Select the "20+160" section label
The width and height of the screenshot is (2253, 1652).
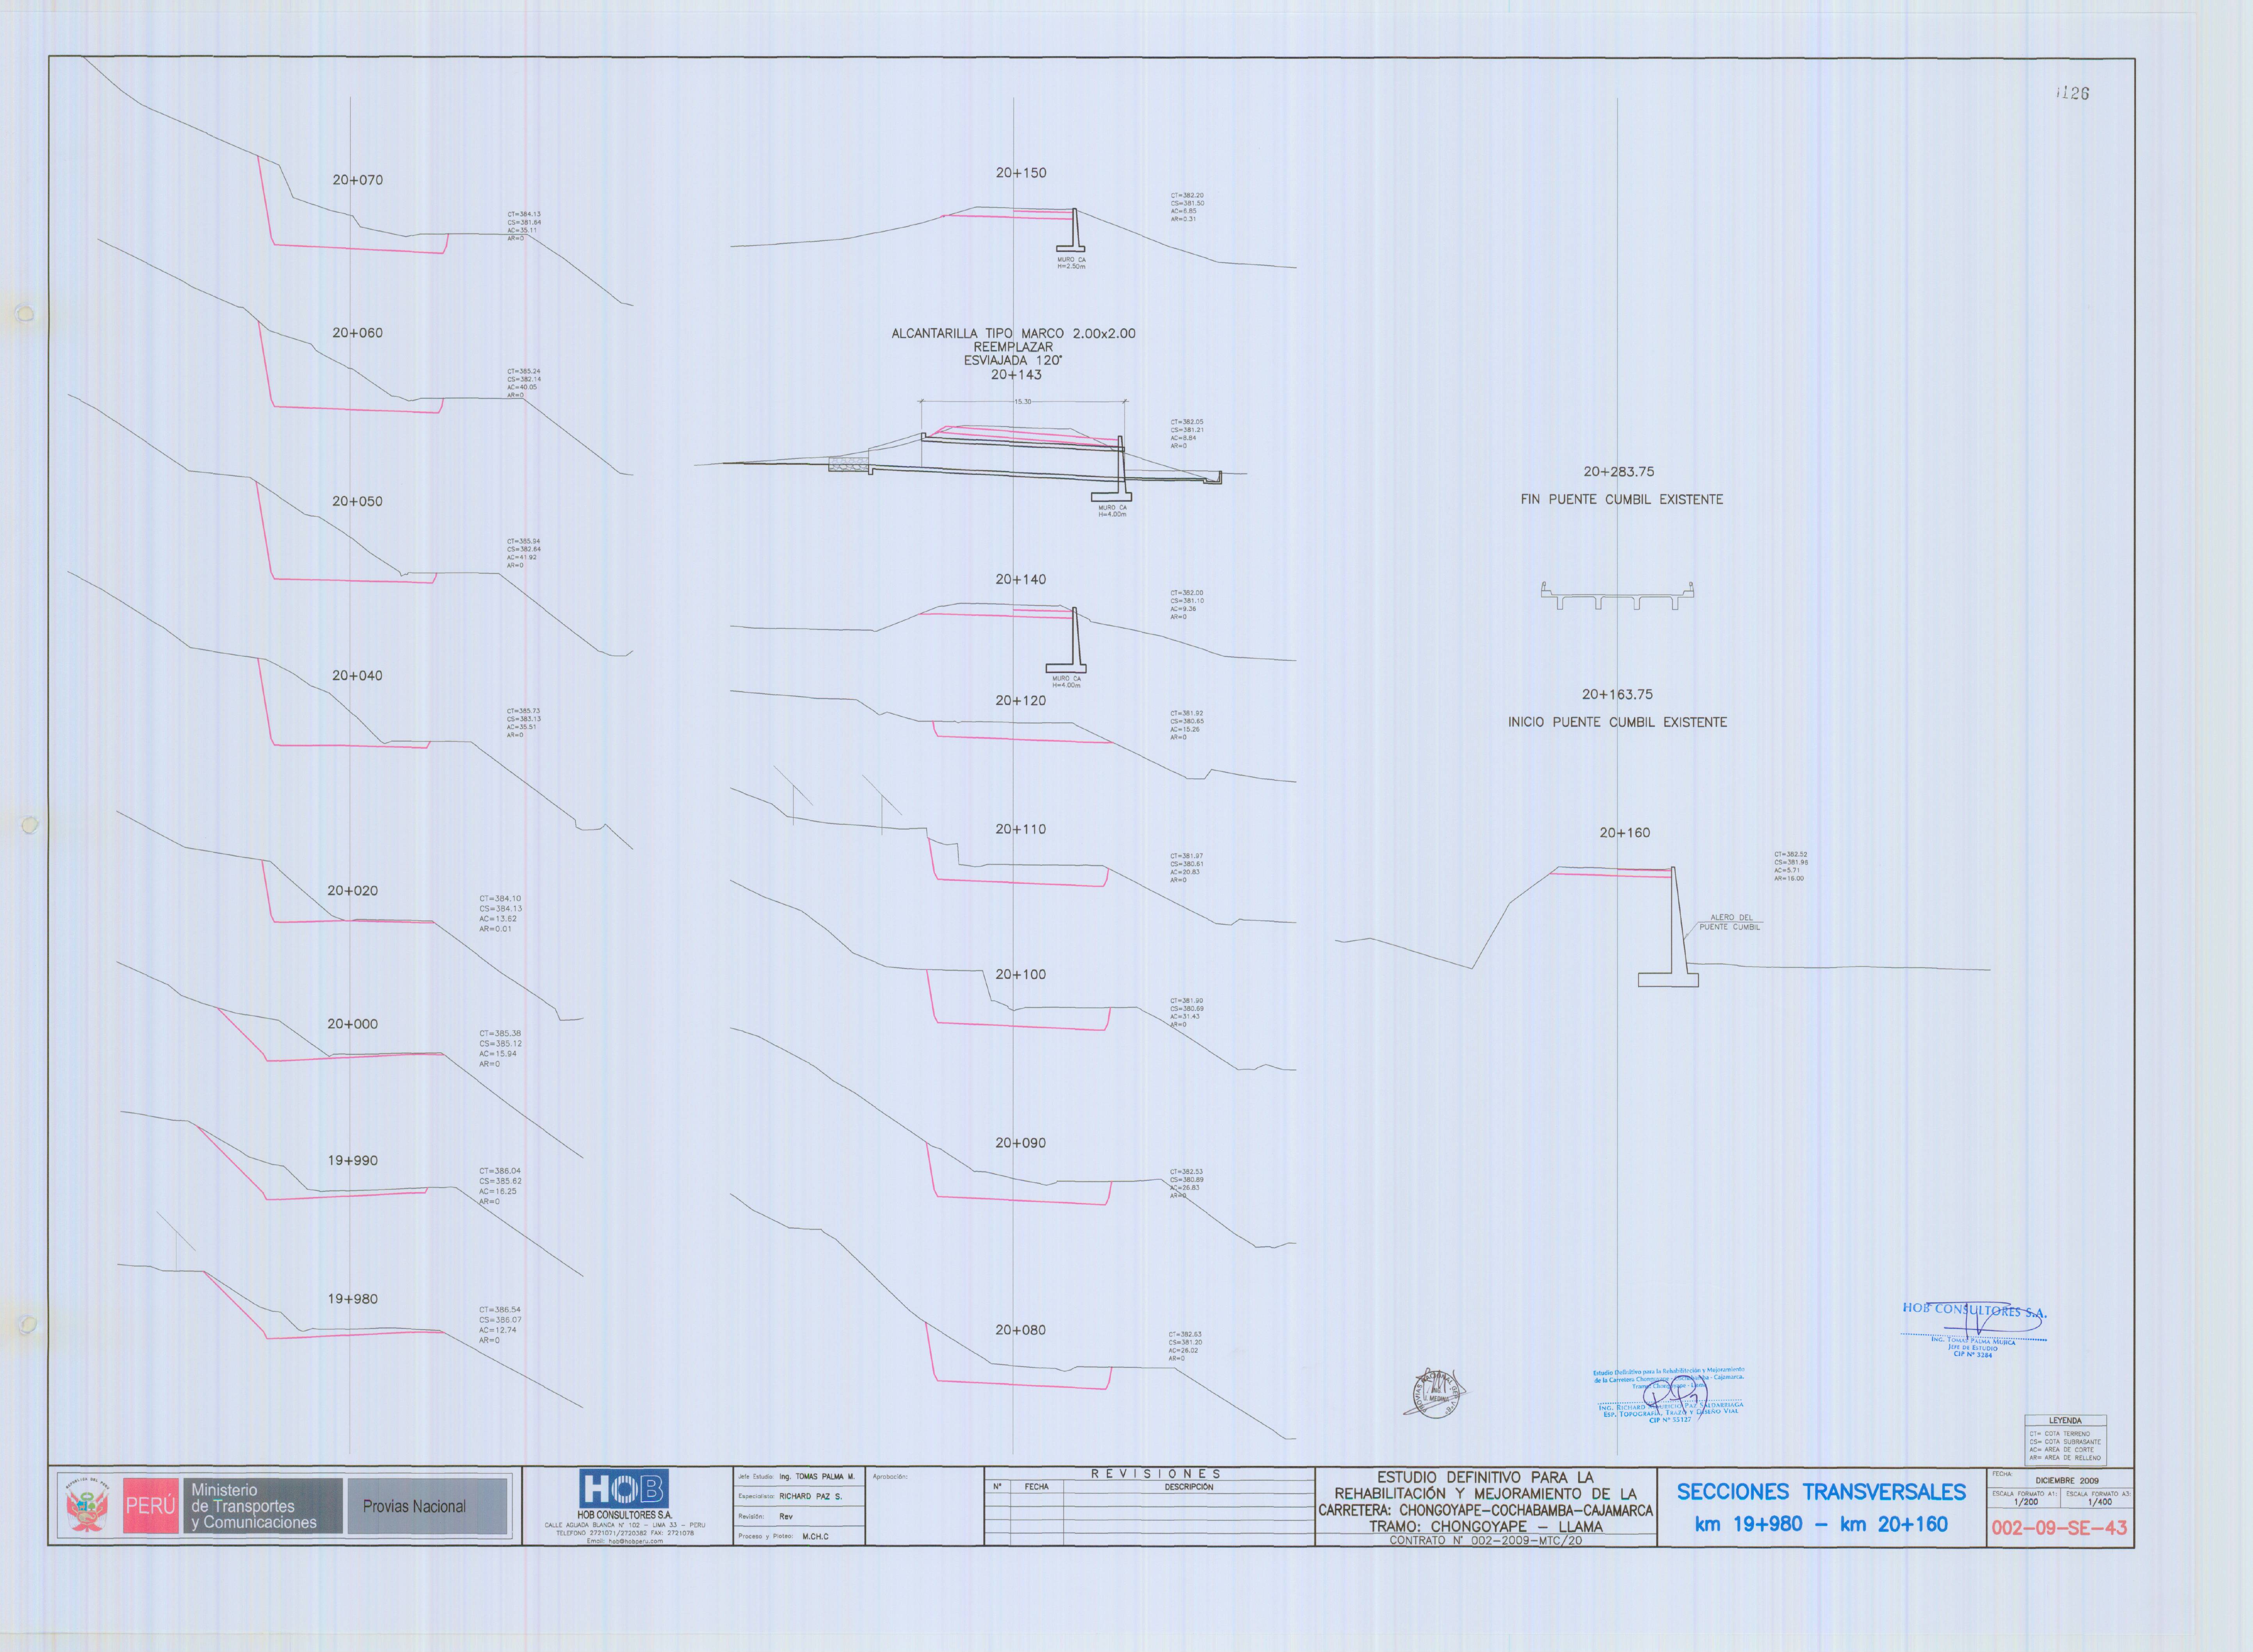coord(1625,833)
